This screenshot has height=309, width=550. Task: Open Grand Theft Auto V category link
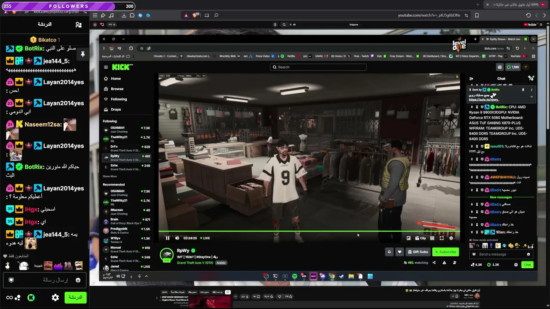click(x=195, y=263)
